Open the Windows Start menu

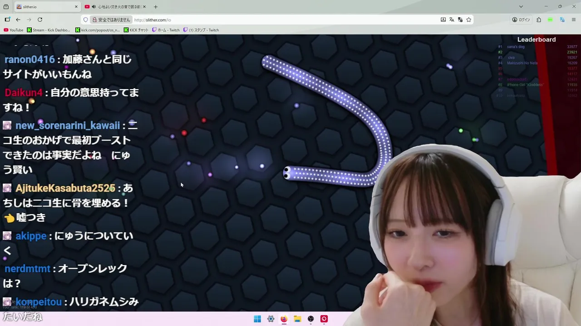(x=257, y=319)
